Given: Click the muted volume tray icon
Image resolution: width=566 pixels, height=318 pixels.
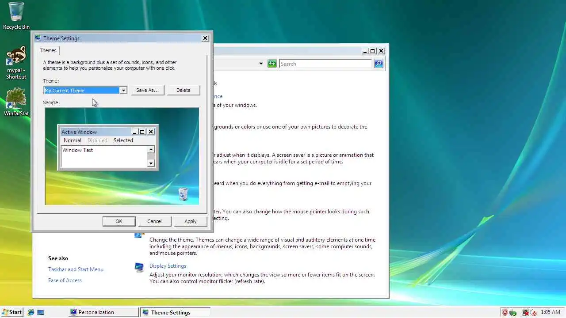Looking at the screenshot, I should tap(533, 312).
